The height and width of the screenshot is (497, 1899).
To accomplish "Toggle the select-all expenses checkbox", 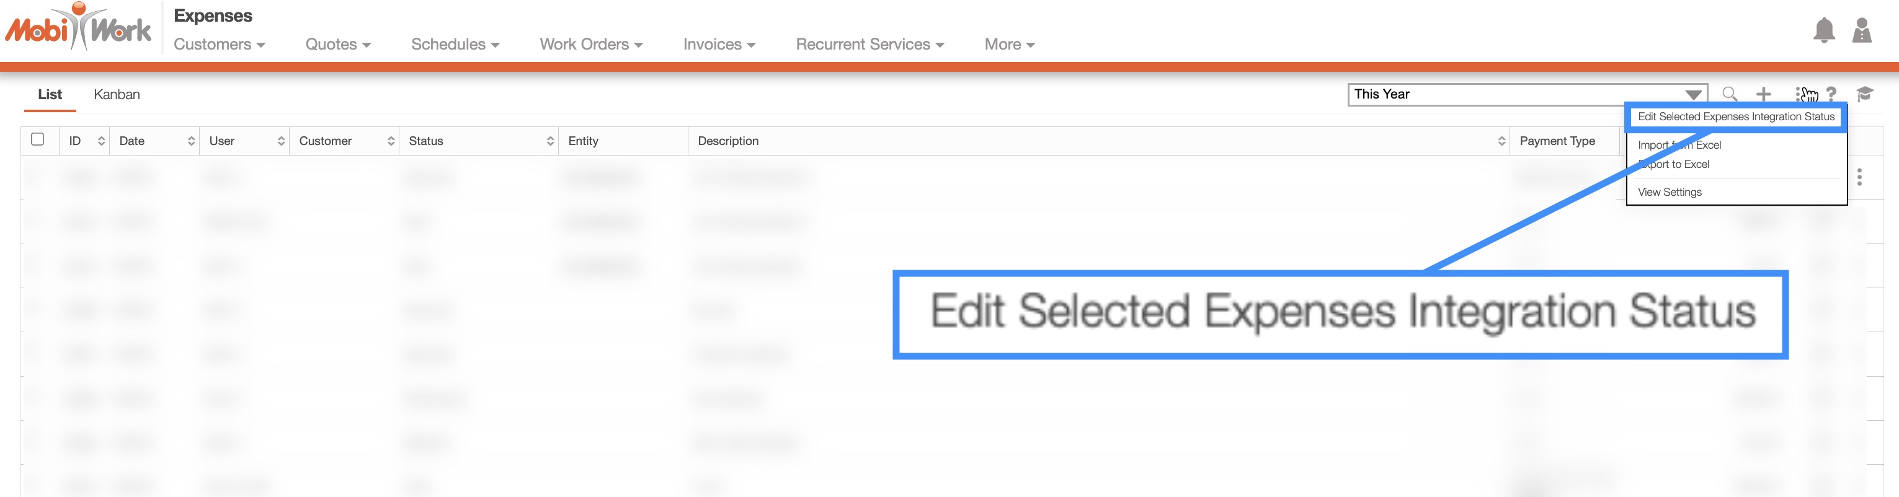I will 38,139.
